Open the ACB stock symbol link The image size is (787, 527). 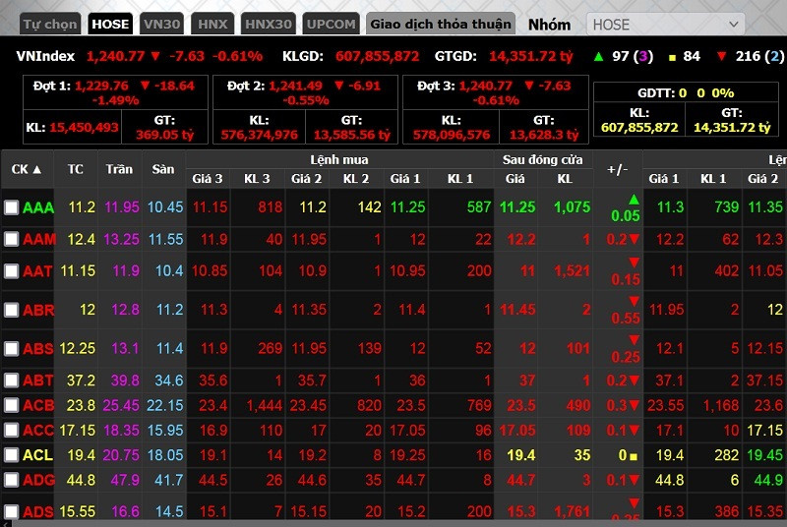[x=38, y=405]
